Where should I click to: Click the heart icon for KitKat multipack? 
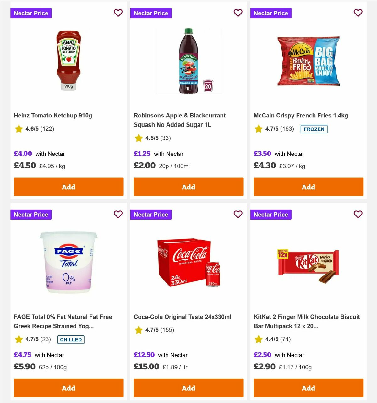(358, 214)
